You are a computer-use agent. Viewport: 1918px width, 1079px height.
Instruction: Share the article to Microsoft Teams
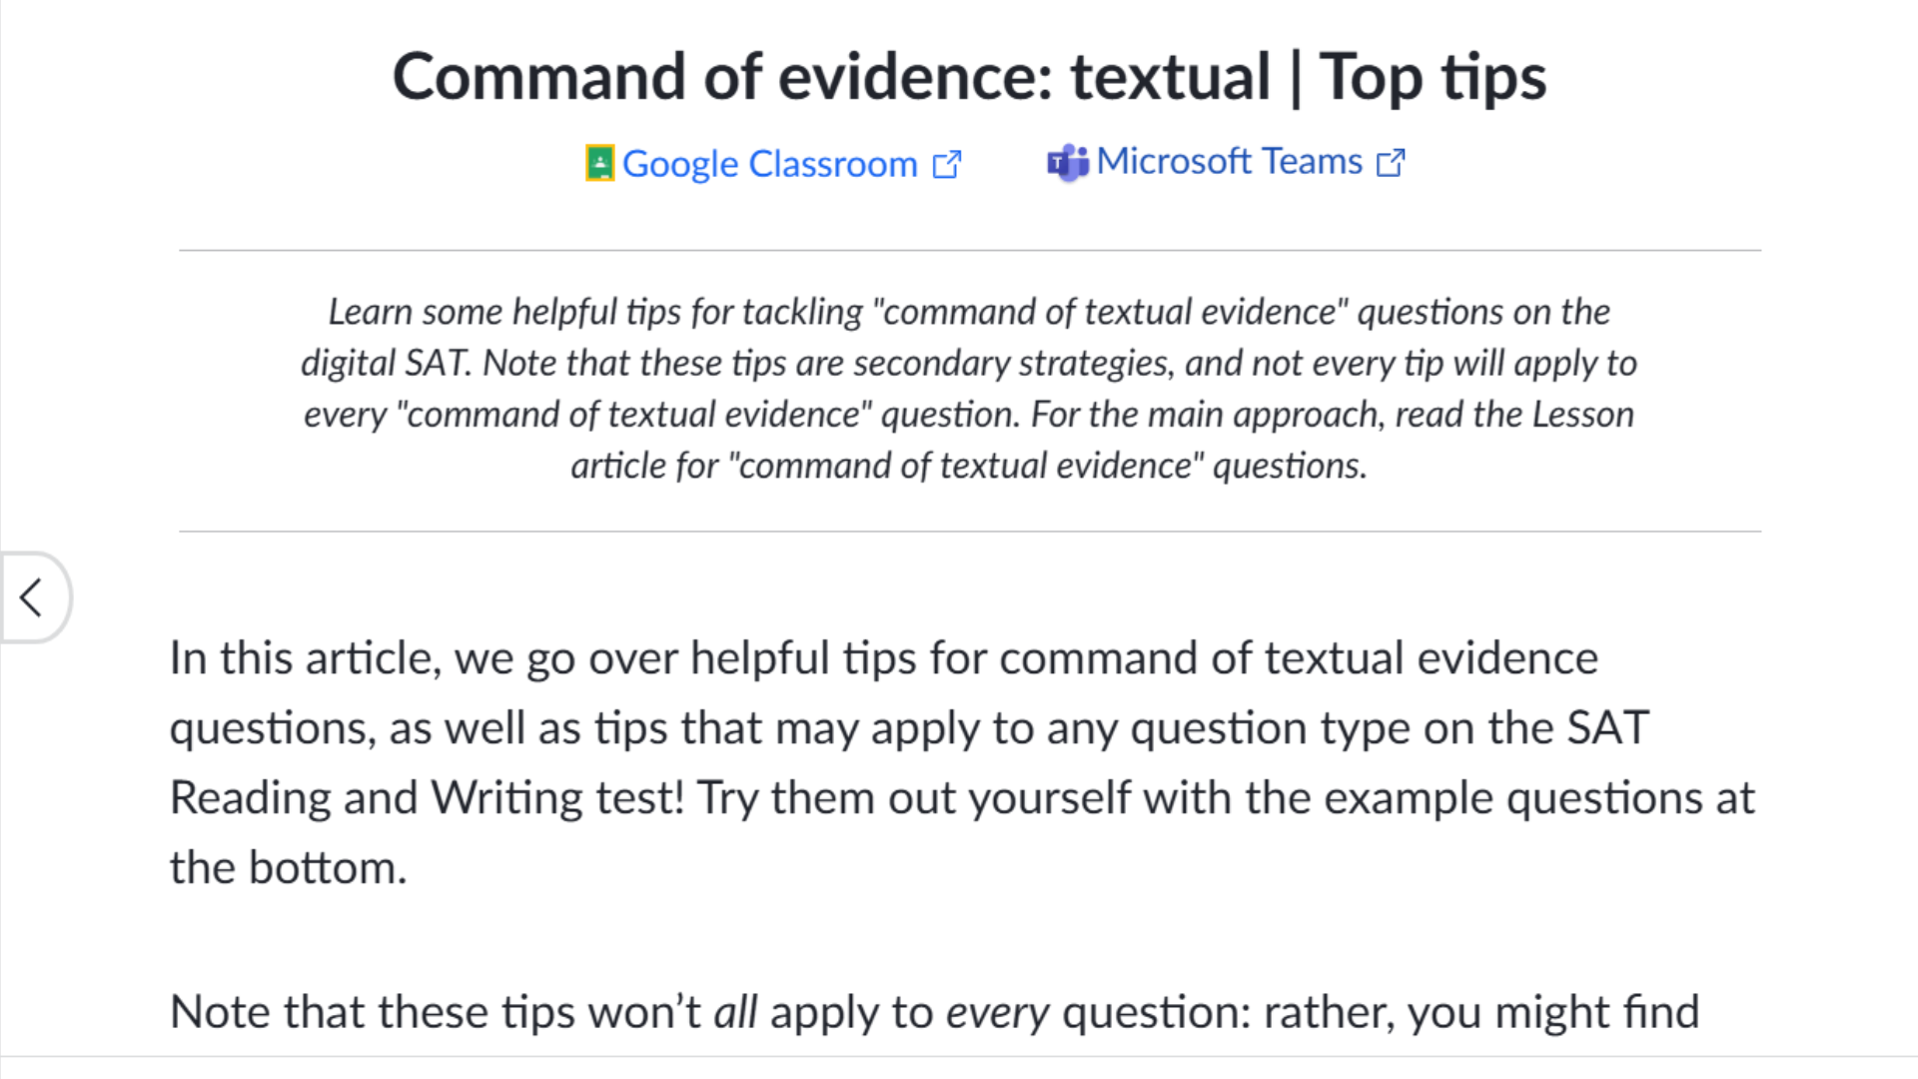tap(1229, 162)
